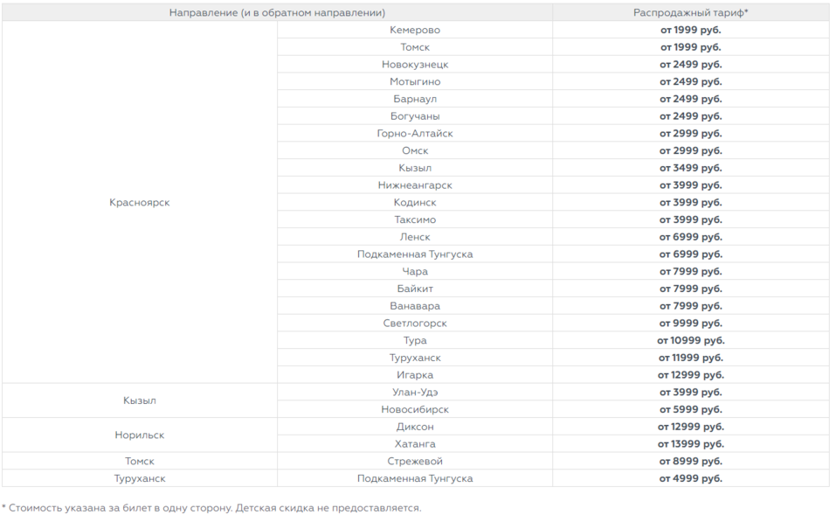Click the Новосибирск destination cell
Viewport: 836px width, 515px height.
click(415, 409)
